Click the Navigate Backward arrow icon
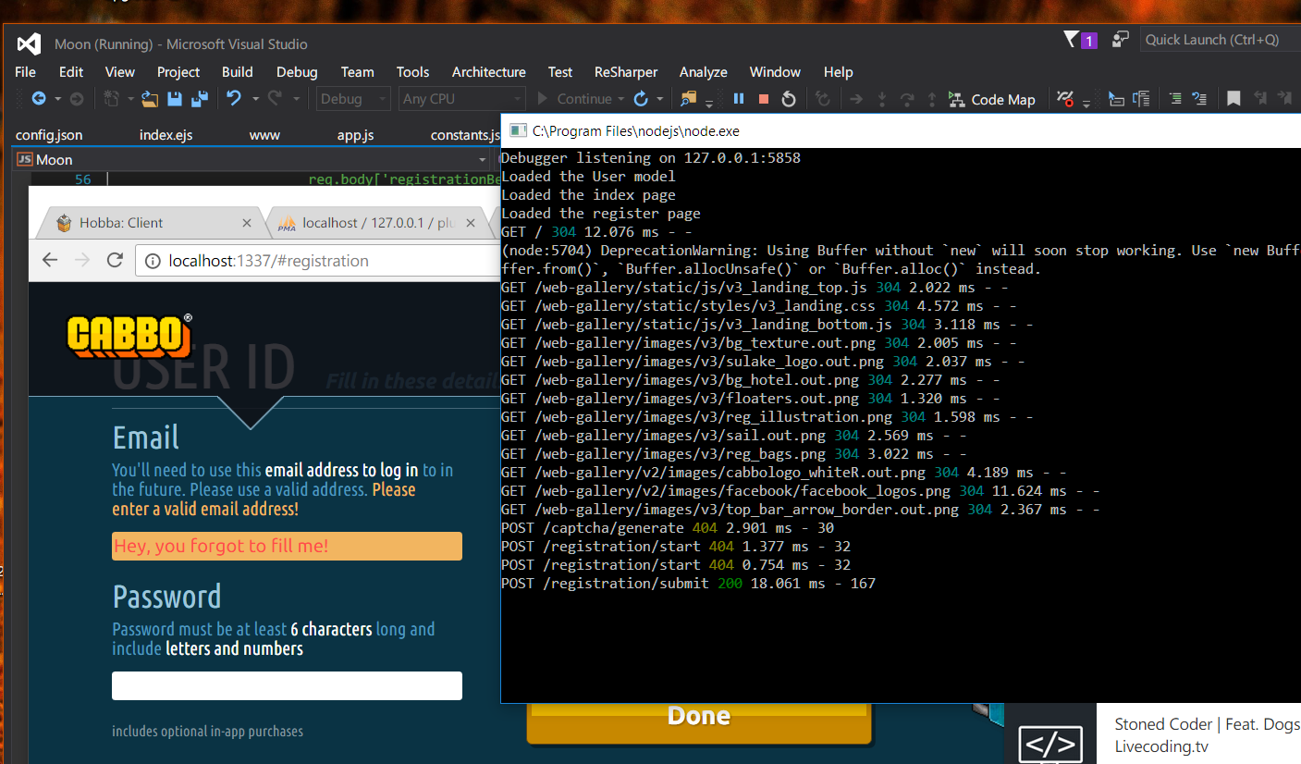 click(39, 99)
